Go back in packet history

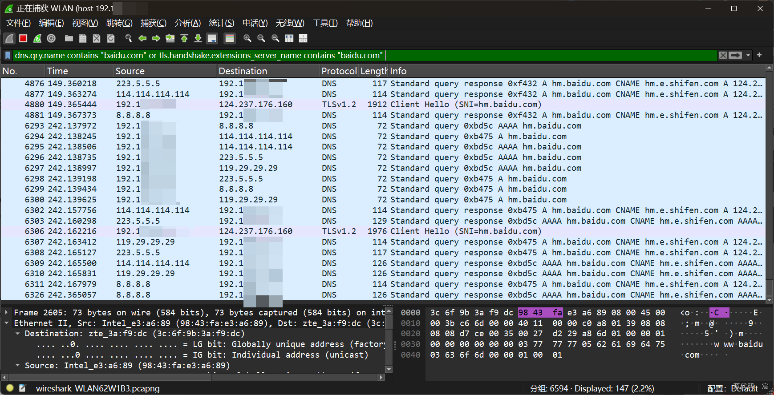[x=142, y=38]
